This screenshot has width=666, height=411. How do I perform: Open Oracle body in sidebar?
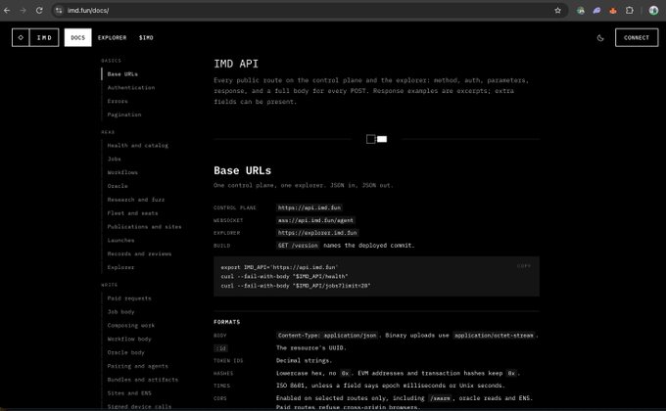(125, 352)
